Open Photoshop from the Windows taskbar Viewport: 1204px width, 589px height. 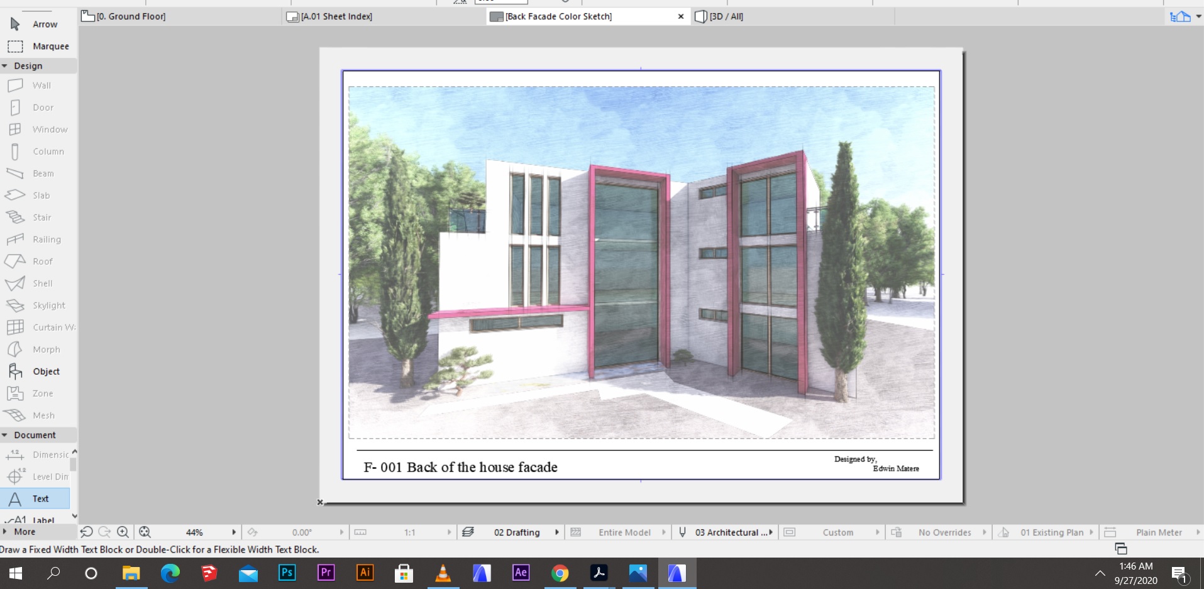pyautogui.click(x=287, y=573)
